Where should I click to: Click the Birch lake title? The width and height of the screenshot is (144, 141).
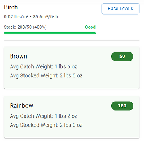click(11, 7)
